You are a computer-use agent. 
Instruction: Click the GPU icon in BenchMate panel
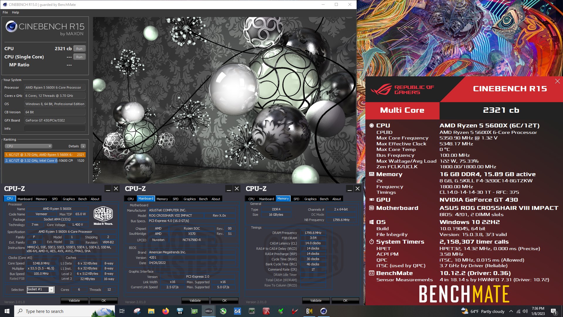click(372, 200)
